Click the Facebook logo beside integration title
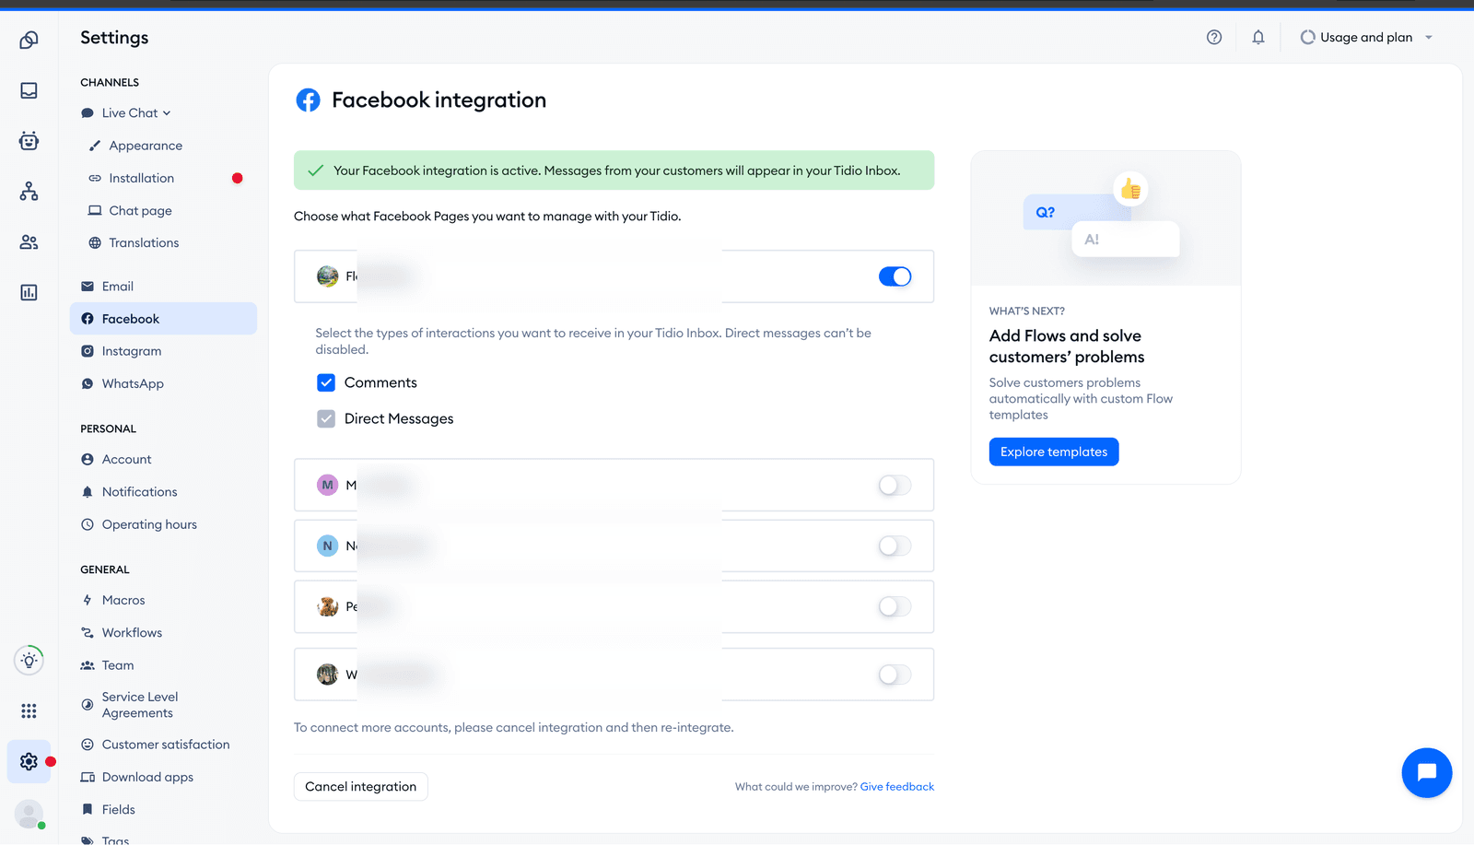The image size is (1474, 845). tap(309, 100)
